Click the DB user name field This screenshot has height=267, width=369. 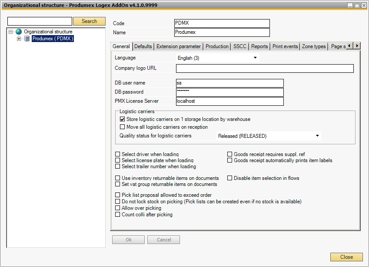tap(229, 83)
